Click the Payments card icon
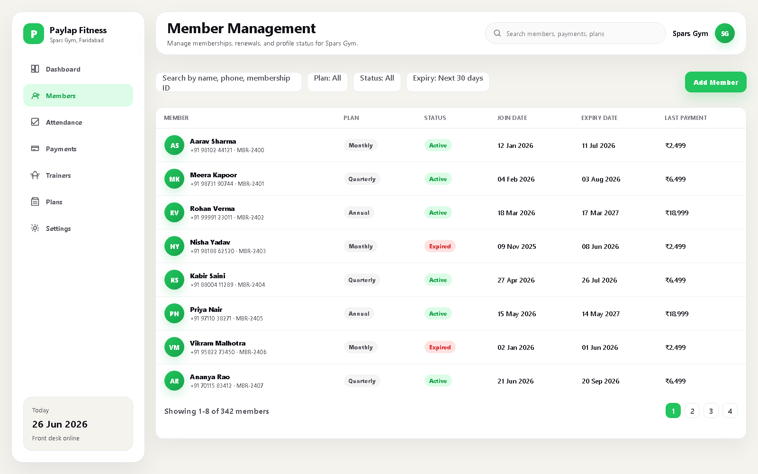The height and width of the screenshot is (474, 758). click(35, 148)
